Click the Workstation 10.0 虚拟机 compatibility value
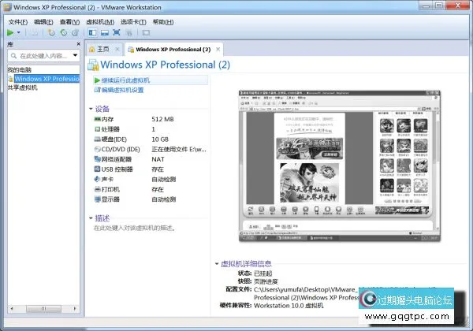The width and height of the screenshot is (473, 331). (289, 305)
